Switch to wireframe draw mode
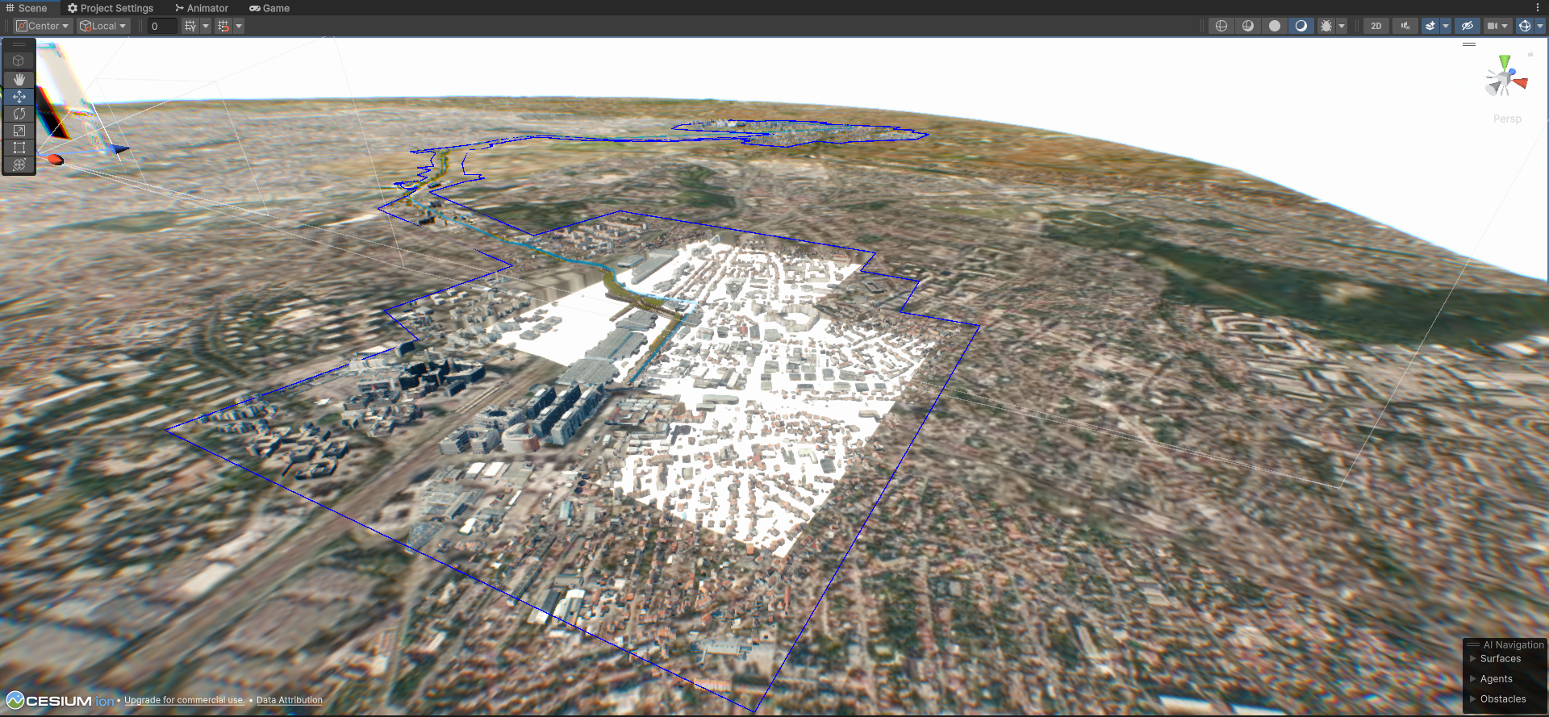1549x717 pixels. click(1221, 26)
